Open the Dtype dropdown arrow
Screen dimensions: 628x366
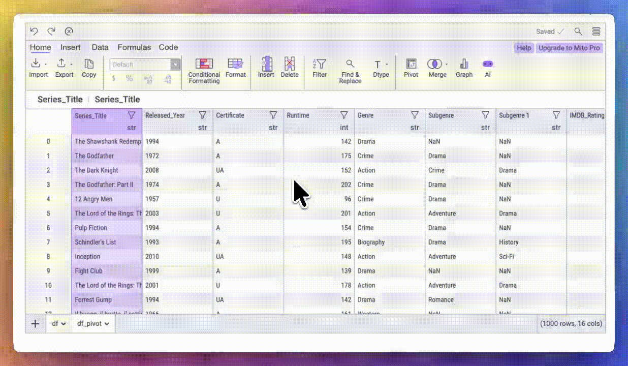coord(387,65)
